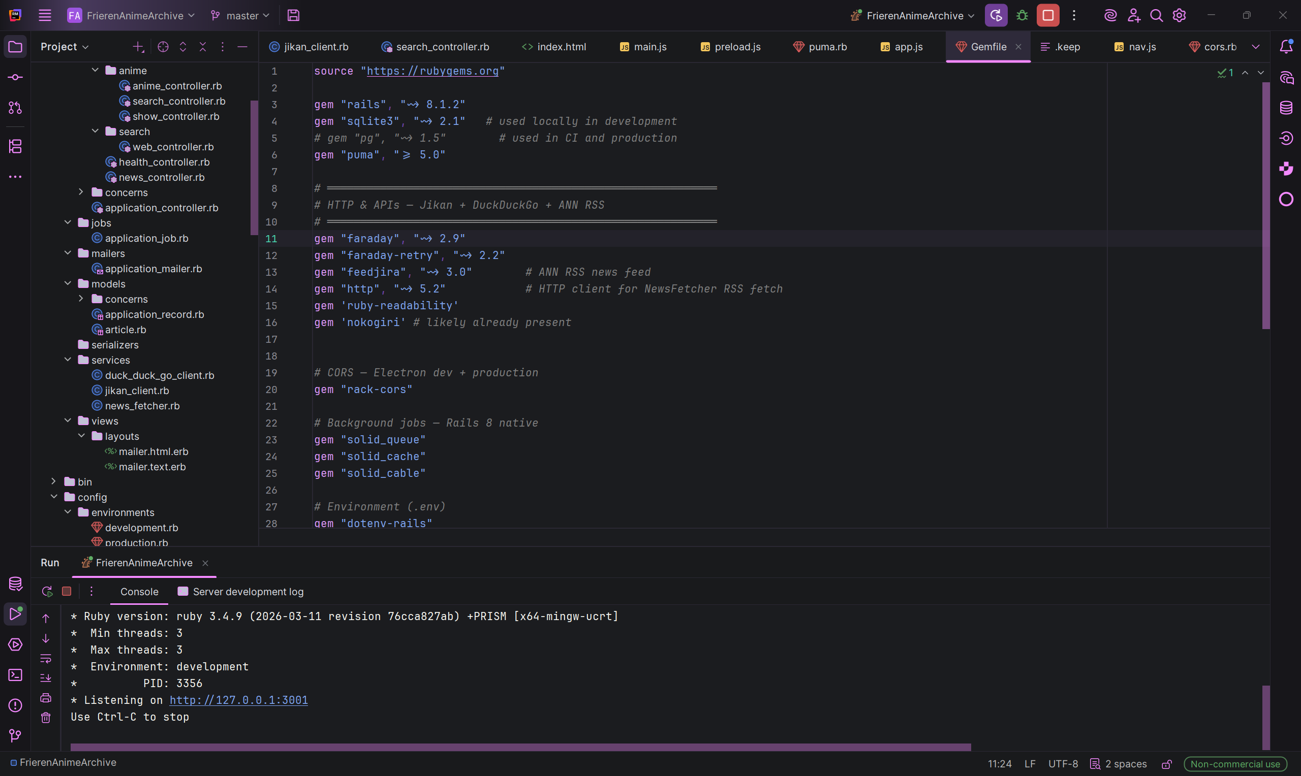
Task: Open the Commit tool window
Action: pos(15,77)
